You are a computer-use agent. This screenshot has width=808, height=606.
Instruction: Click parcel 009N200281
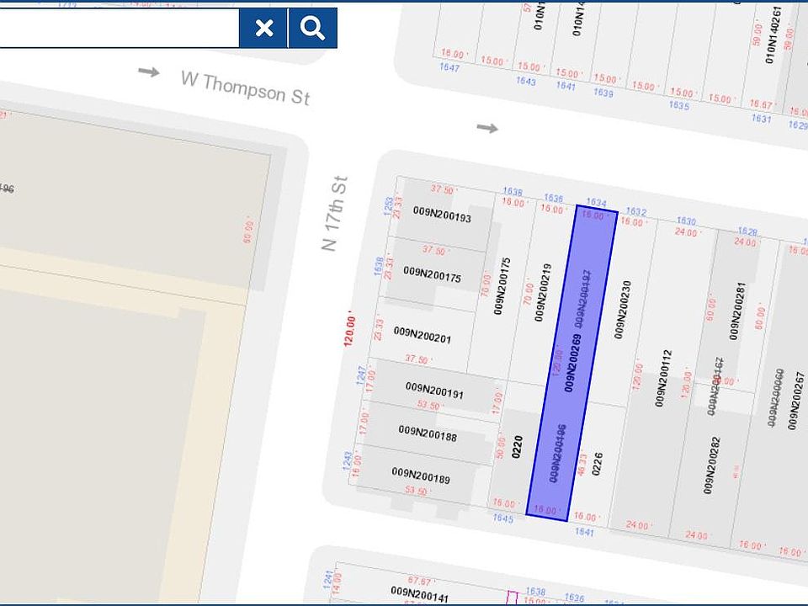(737, 311)
